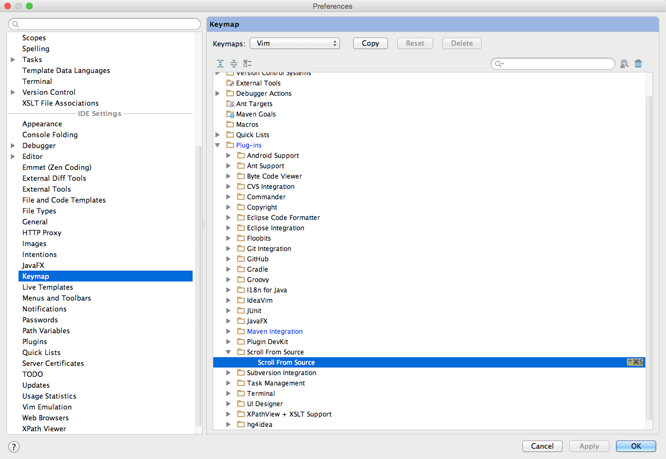This screenshot has height=459, width=666.
Task: Select the Scroll From Source shortcut entry
Action: click(x=286, y=362)
